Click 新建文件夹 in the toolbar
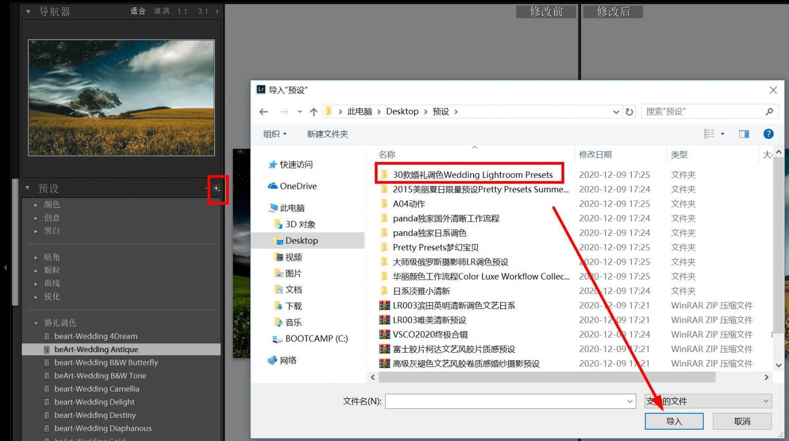This screenshot has width=789, height=441. point(327,134)
